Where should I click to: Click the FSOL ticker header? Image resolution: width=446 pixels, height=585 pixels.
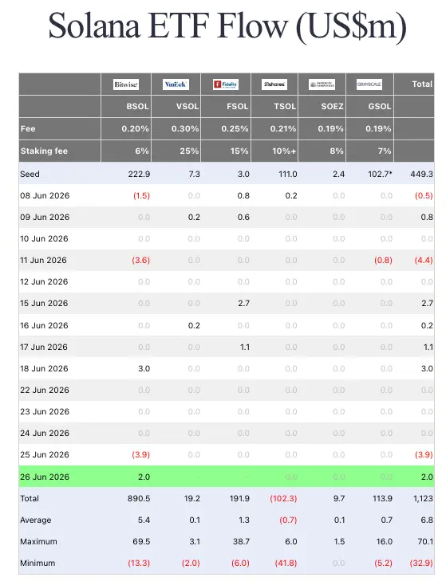238,106
